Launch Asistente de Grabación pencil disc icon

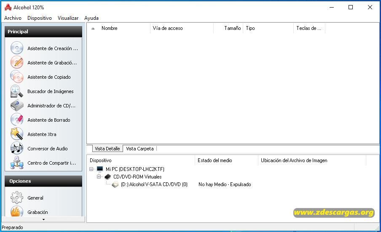coord(17,62)
